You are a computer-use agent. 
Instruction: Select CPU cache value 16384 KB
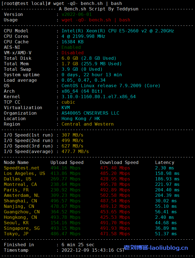pos(73,42)
